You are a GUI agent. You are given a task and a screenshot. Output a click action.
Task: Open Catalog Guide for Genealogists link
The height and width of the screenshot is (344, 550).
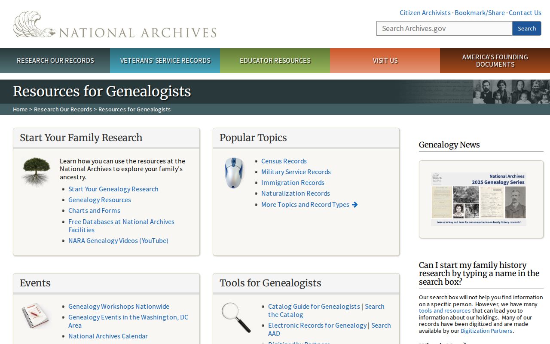click(x=314, y=306)
